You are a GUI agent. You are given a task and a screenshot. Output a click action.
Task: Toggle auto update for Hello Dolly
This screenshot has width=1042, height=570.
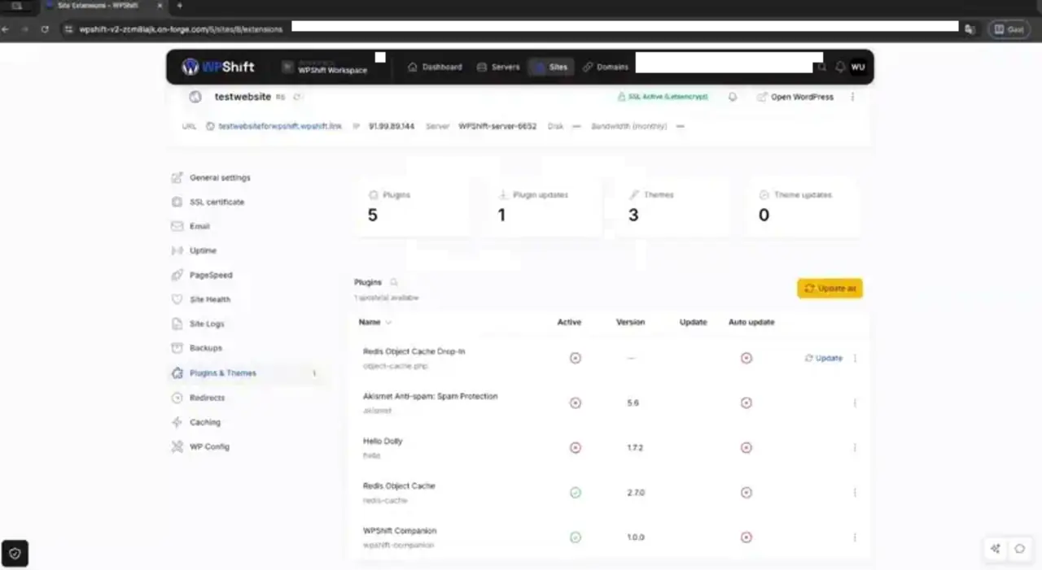(746, 447)
